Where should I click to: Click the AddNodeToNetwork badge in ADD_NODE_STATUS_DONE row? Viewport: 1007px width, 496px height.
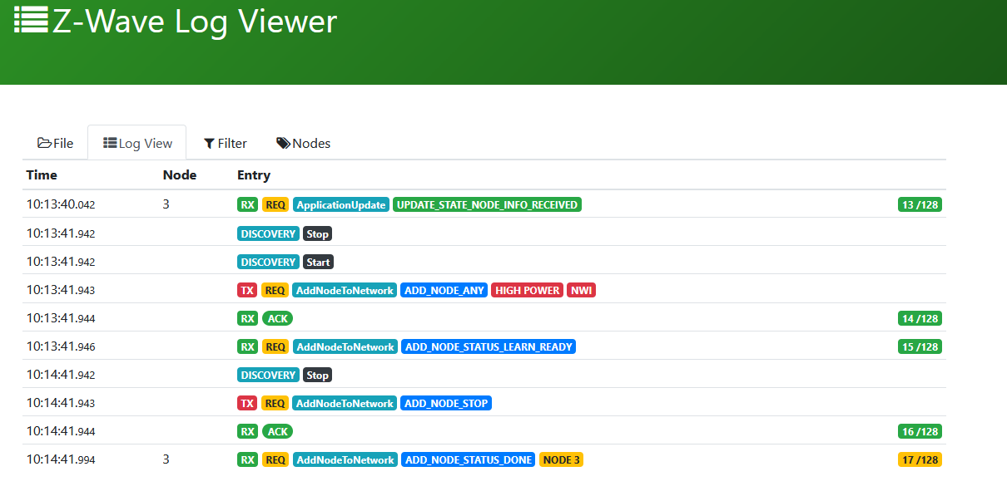coord(345,460)
